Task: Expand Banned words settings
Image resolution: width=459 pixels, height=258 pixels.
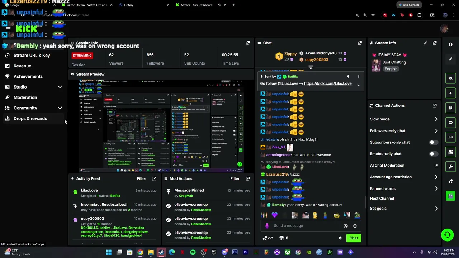Action: pyautogui.click(x=436, y=188)
